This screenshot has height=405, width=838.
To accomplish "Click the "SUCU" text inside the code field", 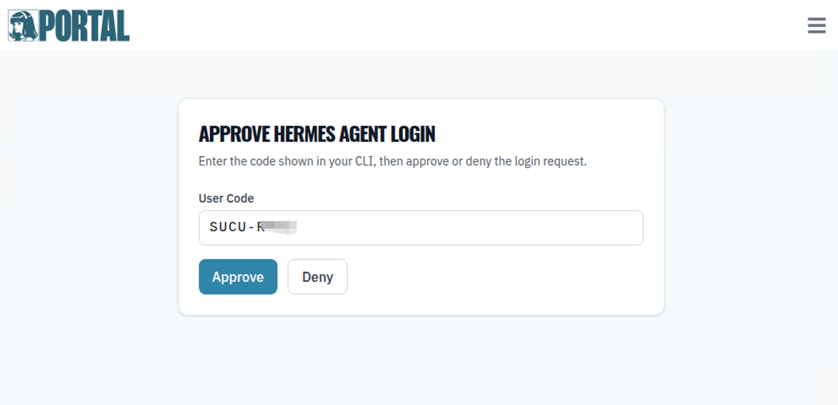I will (228, 227).
